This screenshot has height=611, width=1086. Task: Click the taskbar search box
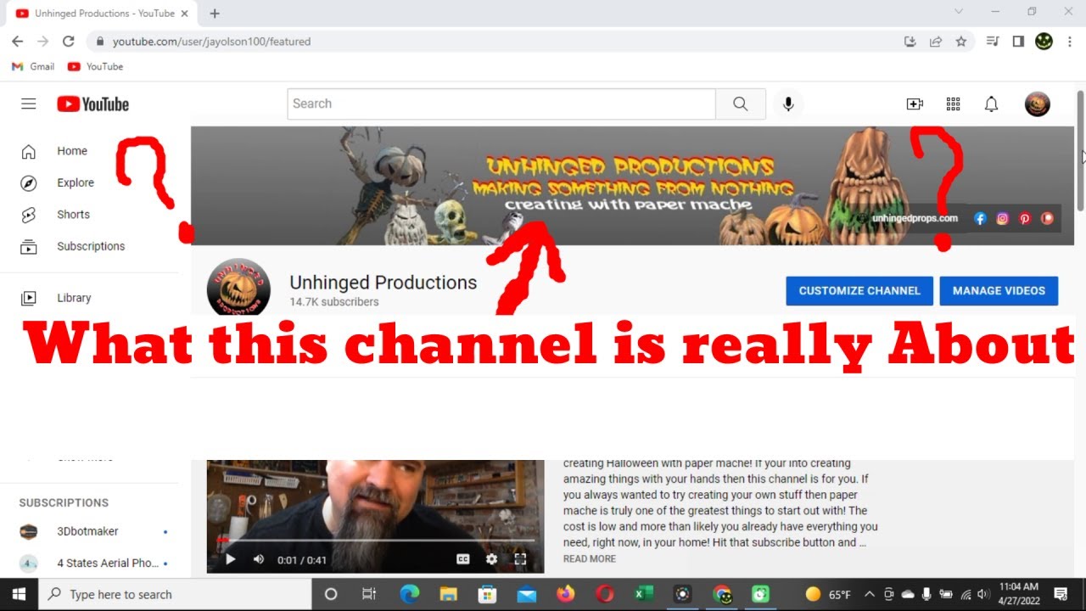click(x=175, y=594)
